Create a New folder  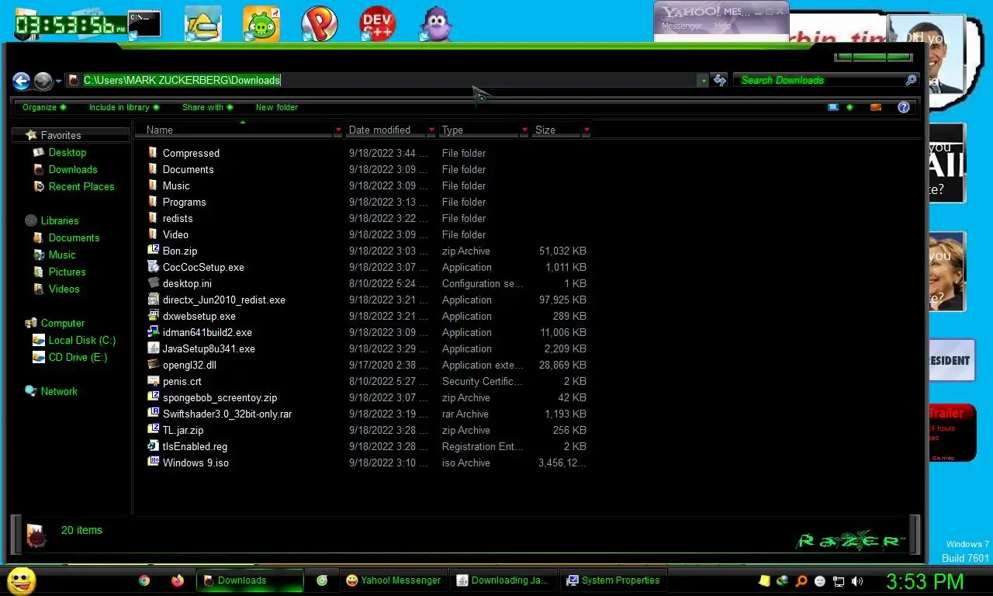[x=277, y=107]
